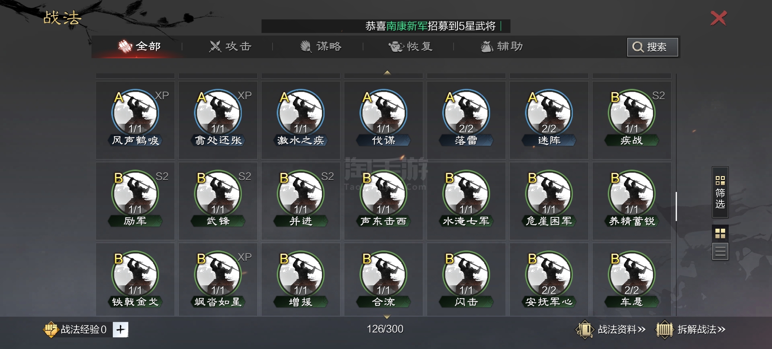Screen dimensions: 772x349
Task: Switch to list view layout
Action: click(x=720, y=251)
